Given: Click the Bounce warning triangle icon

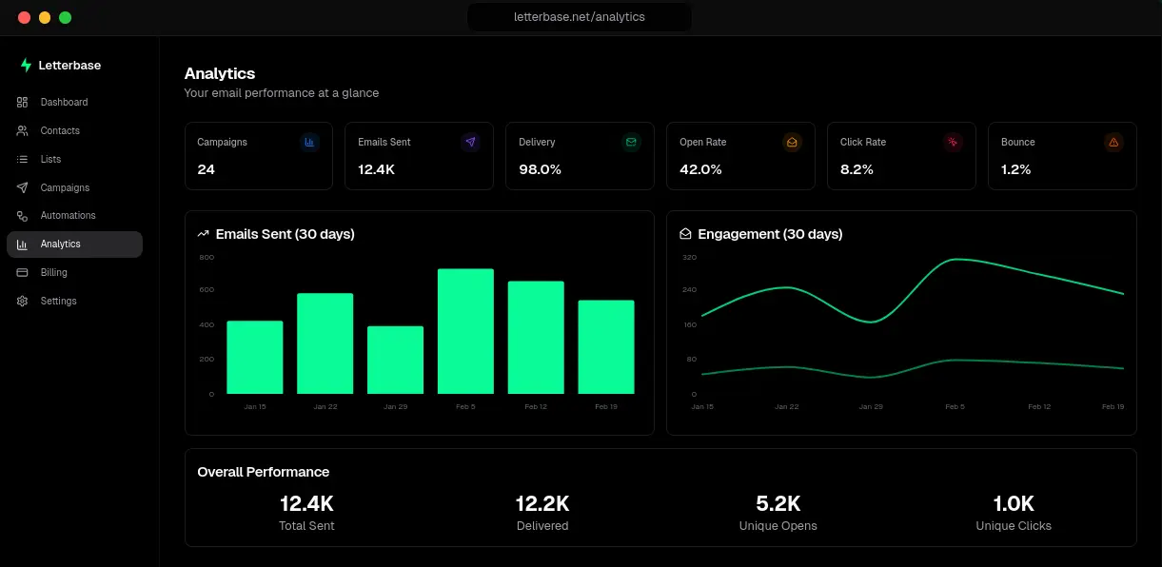Looking at the screenshot, I should (x=1113, y=142).
